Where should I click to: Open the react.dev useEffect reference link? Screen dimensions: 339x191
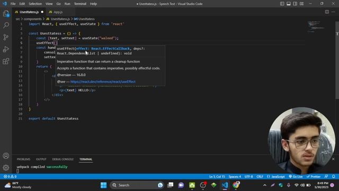click(103, 82)
